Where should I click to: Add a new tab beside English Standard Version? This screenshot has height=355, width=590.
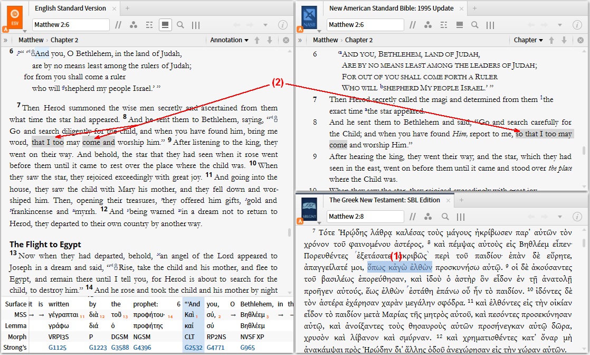click(127, 8)
